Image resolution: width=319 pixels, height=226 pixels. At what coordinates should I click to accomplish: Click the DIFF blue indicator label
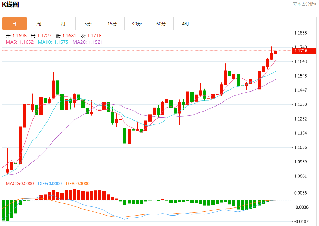point(50,184)
